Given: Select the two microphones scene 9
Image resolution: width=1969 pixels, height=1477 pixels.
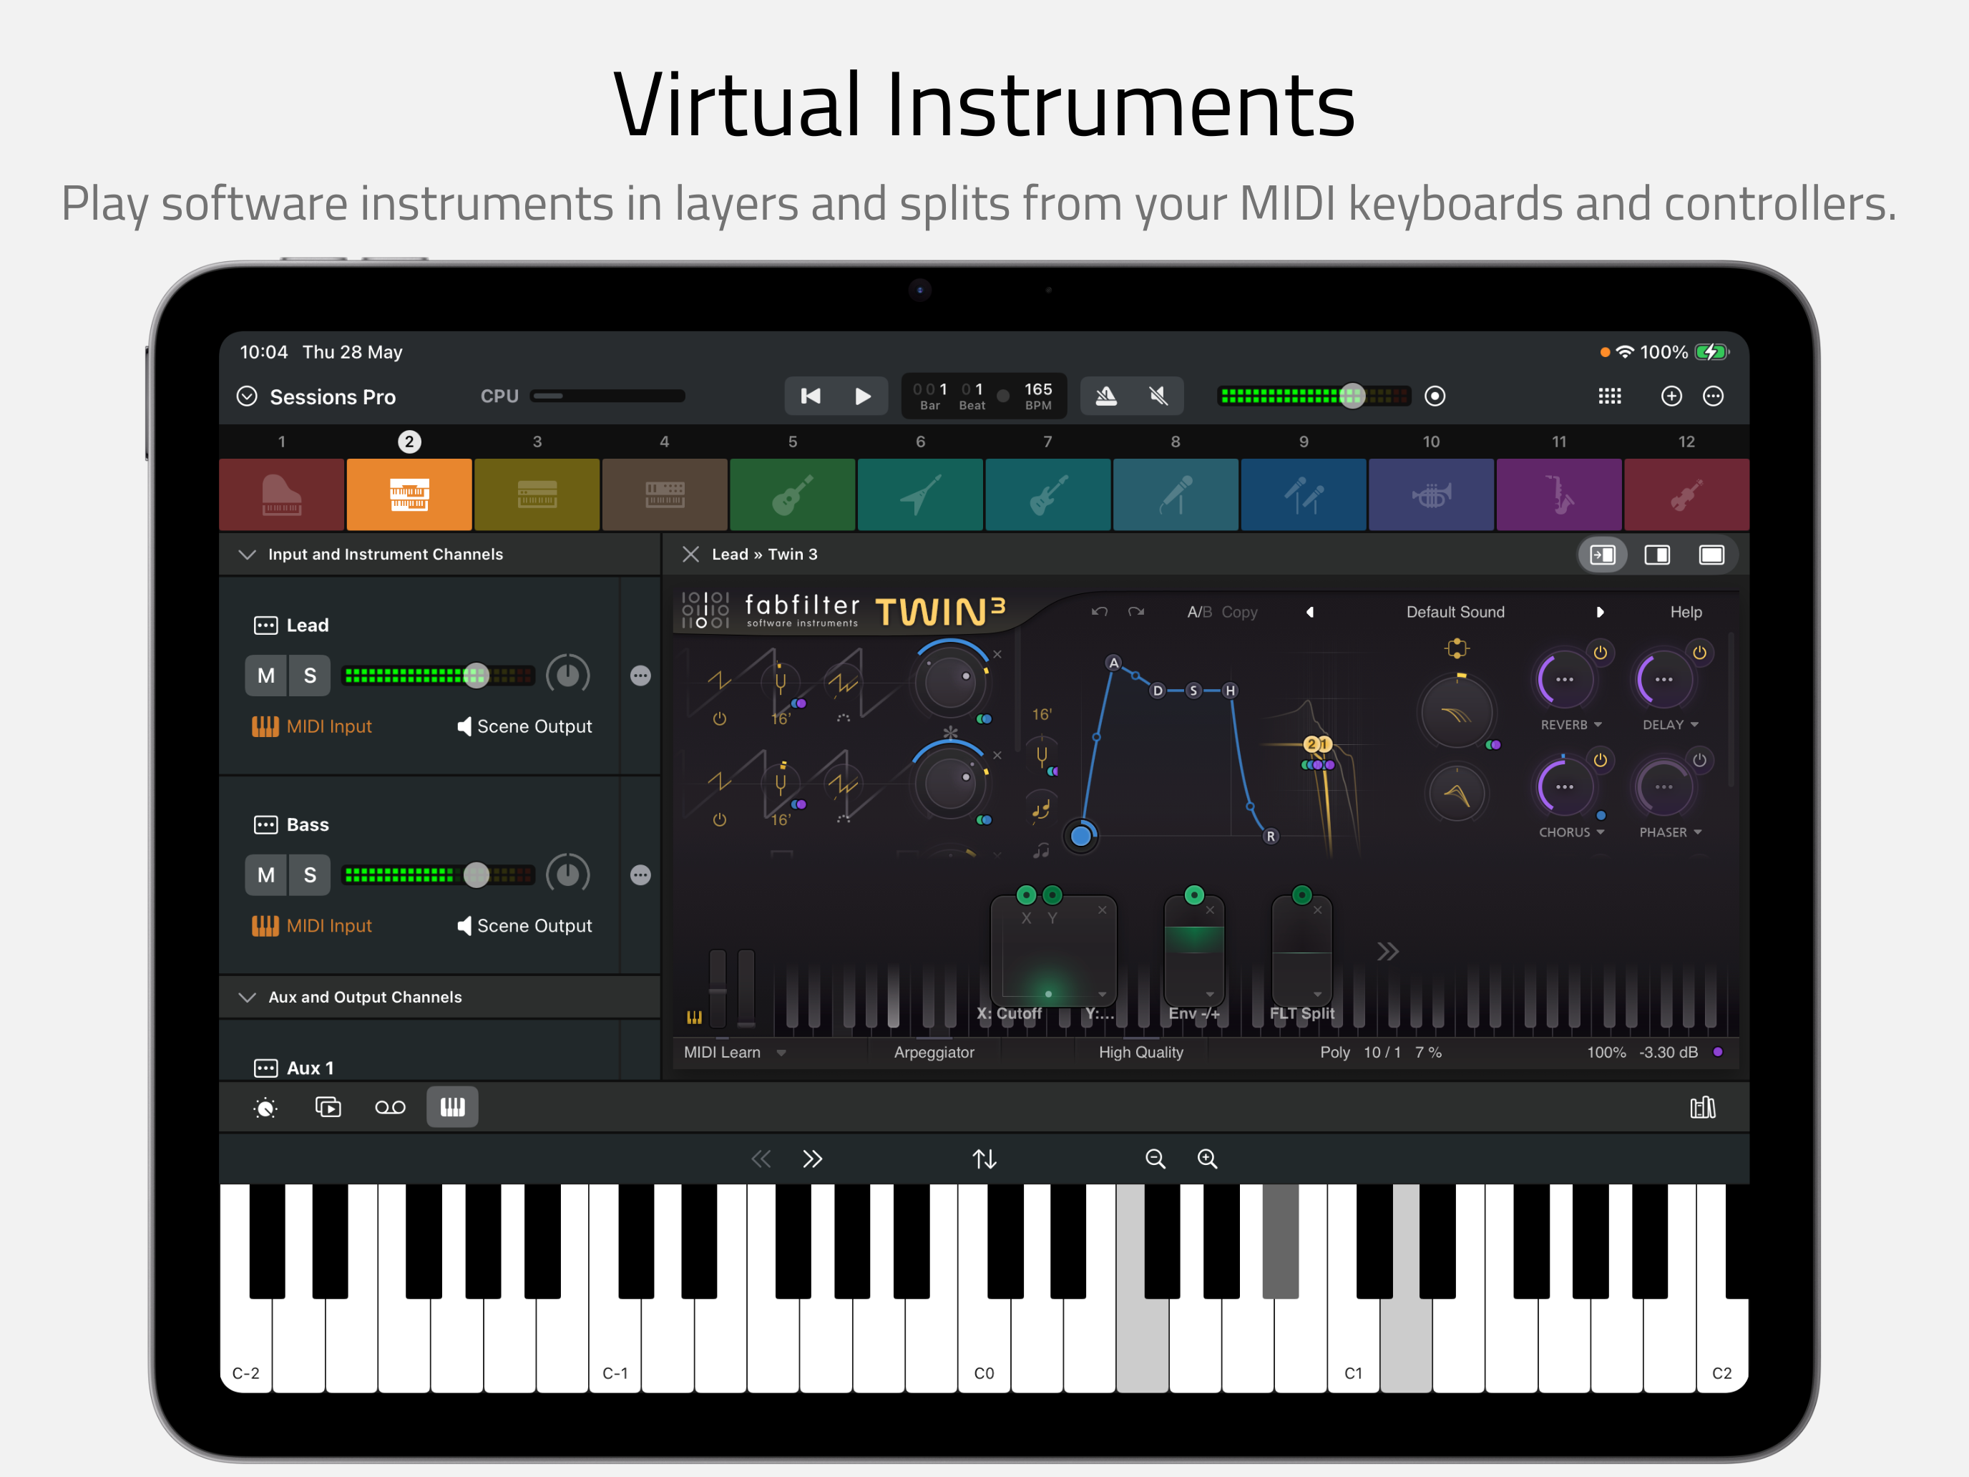Looking at the screenshot, I should click(1303, 494).
